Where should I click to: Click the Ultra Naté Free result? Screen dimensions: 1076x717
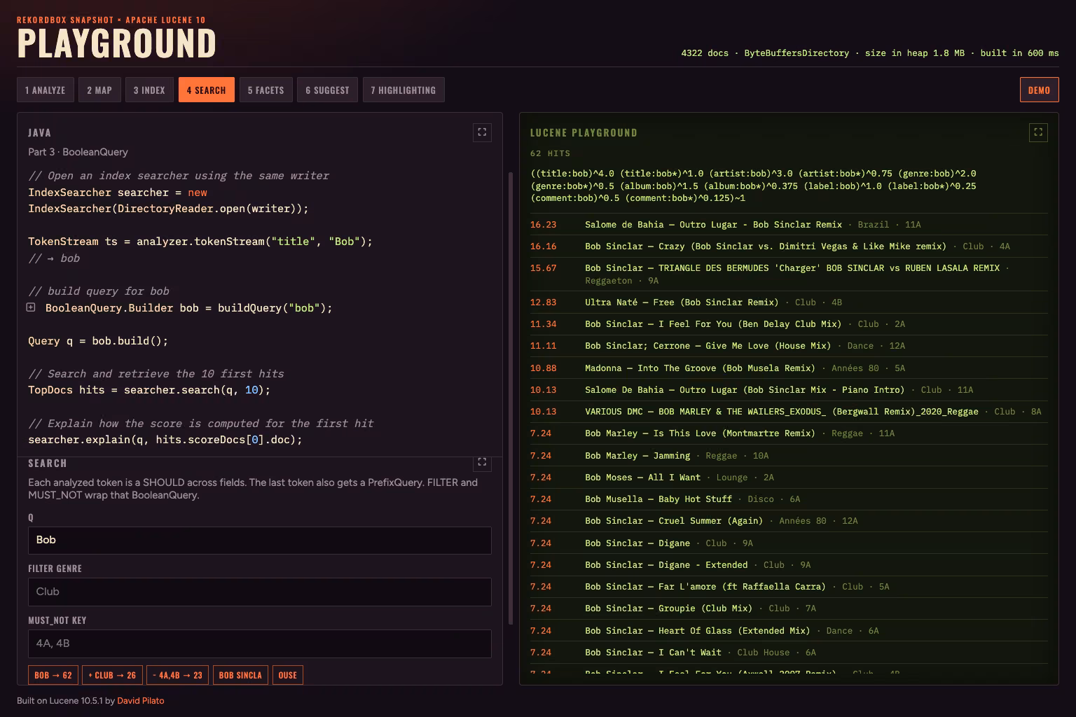click(x=789, y=302)
